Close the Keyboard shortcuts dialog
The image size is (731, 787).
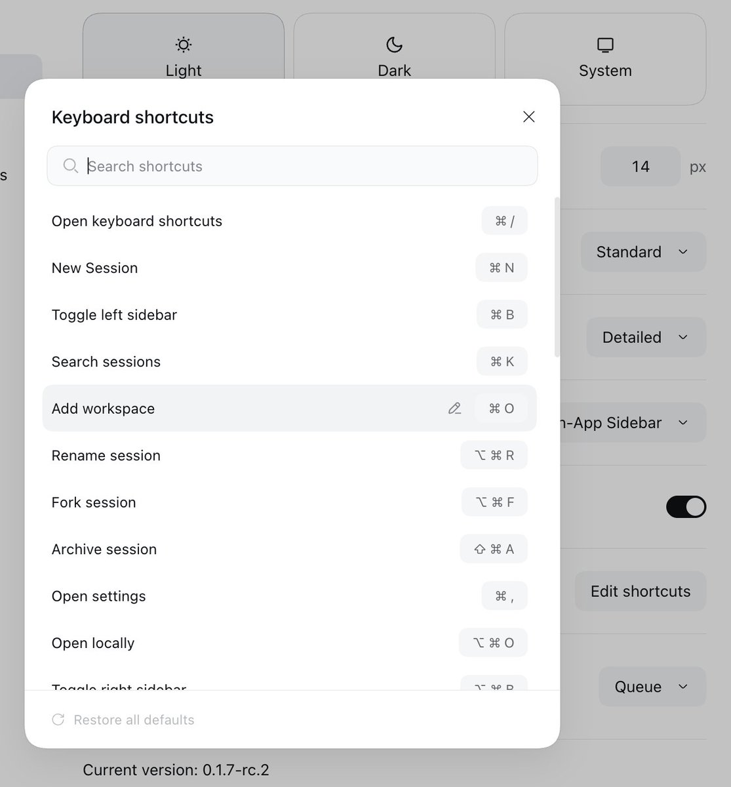pyautogui.click(x=529, y=117)
